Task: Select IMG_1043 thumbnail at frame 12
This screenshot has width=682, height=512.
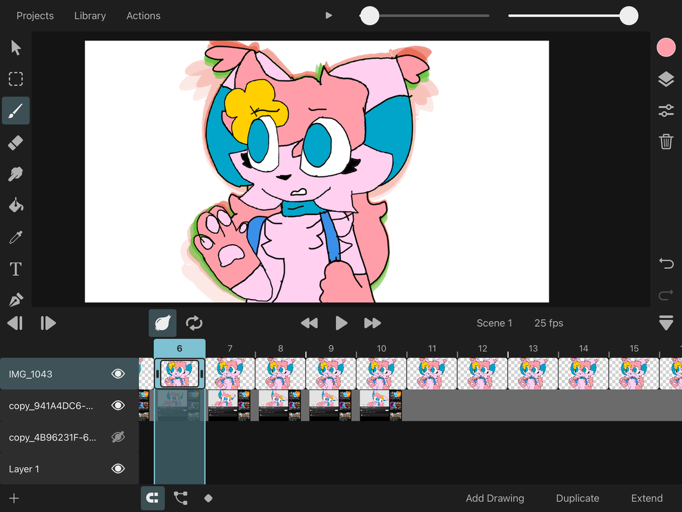Action: pyautogui.click(x=483, y=373)
